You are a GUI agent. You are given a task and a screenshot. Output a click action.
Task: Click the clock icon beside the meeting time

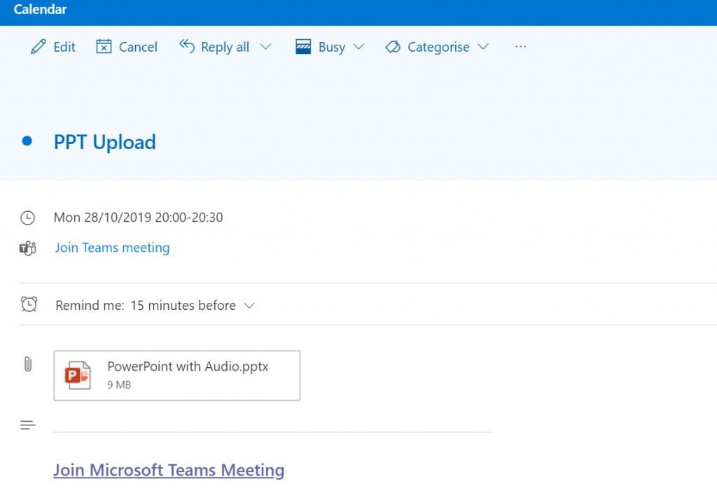click(27, 218)
